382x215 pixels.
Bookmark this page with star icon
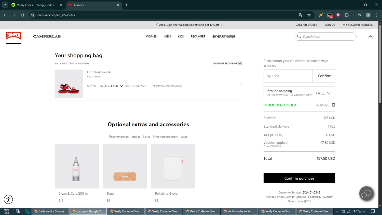[309, 15]
